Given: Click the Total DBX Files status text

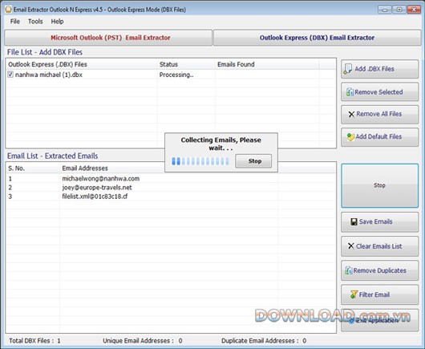Looking at the screenshot, I should tap(34, 341).
